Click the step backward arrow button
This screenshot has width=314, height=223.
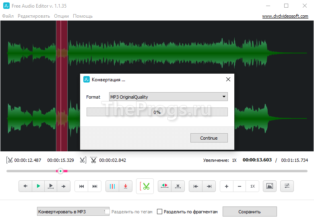point(25,186)
